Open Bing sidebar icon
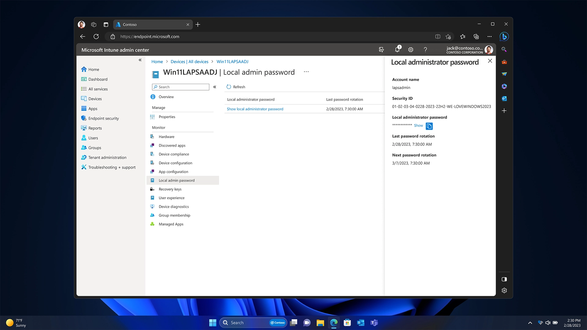587x330 pixels. pyautogui.click(x=504, y=37)
